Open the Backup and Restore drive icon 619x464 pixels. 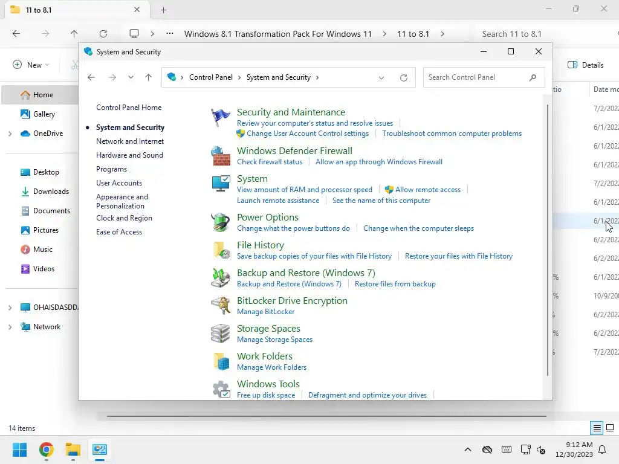221,278
